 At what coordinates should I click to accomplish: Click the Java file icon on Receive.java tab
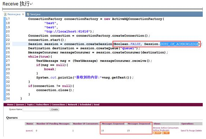[x=5, y=14]
